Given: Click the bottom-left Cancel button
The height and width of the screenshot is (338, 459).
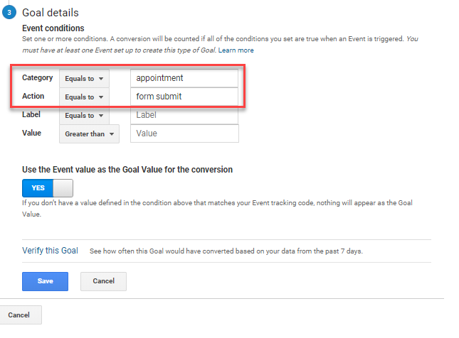Looking at the screenshot, I should pyautogui.click(x=19, y=315).
